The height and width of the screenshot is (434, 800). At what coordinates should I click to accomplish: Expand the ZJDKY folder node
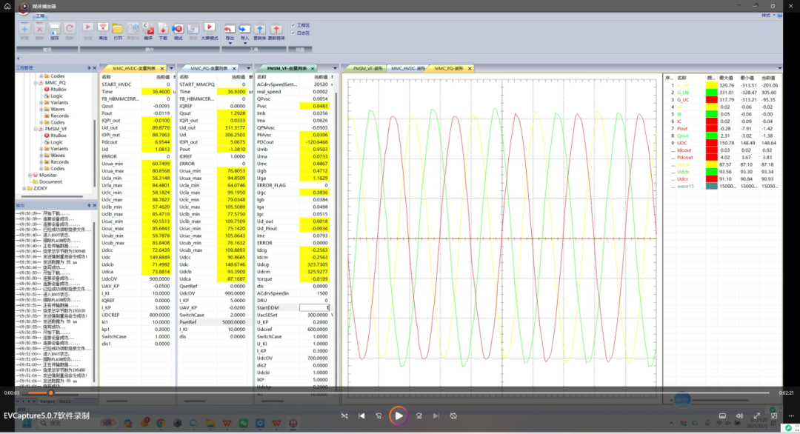coord(24,188)
